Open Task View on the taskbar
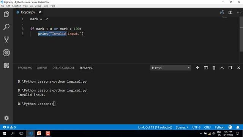The width and height of the screenshot is (243, 137). point(21,134)
